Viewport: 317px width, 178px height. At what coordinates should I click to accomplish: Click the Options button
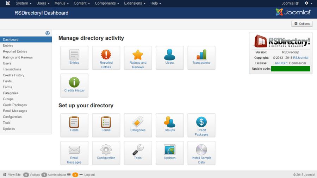(x=302, y=24)
